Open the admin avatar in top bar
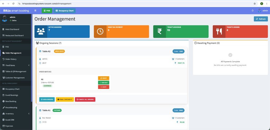Viewport: 270px width, 130px height. click(259, 11)
